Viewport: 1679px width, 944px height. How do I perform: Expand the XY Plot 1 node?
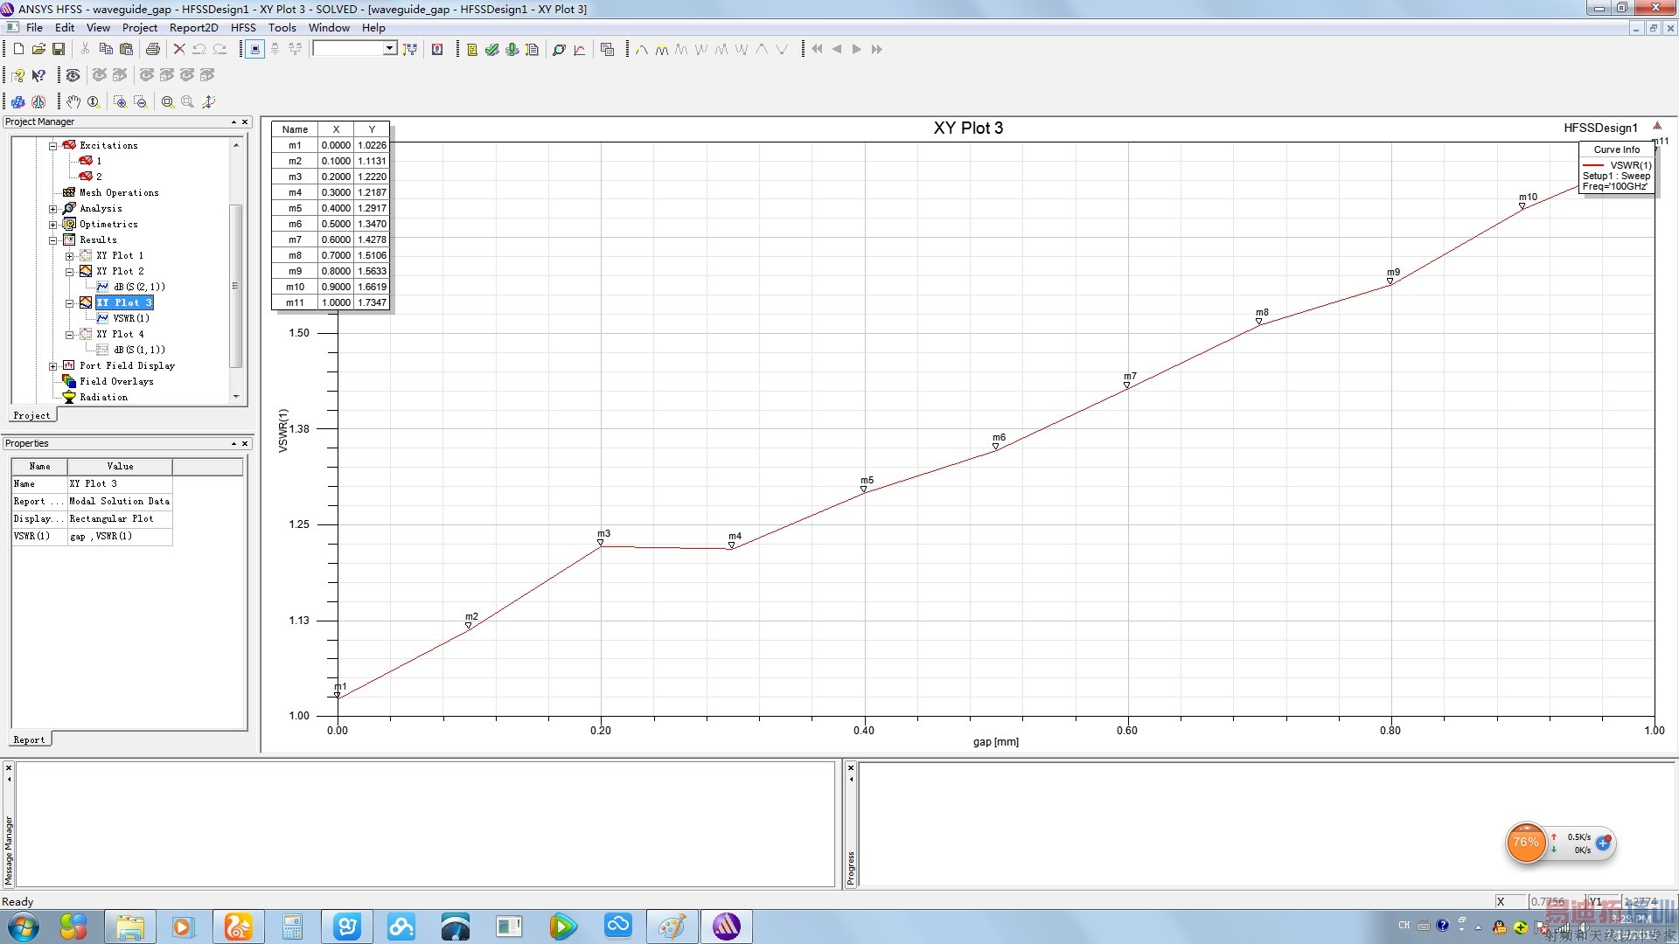(x=70, y=256)
